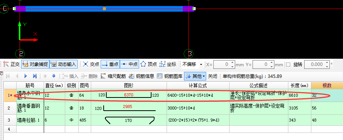Decrease Y value with down stepper
343x140 pixels.
[x=272, y=66]
